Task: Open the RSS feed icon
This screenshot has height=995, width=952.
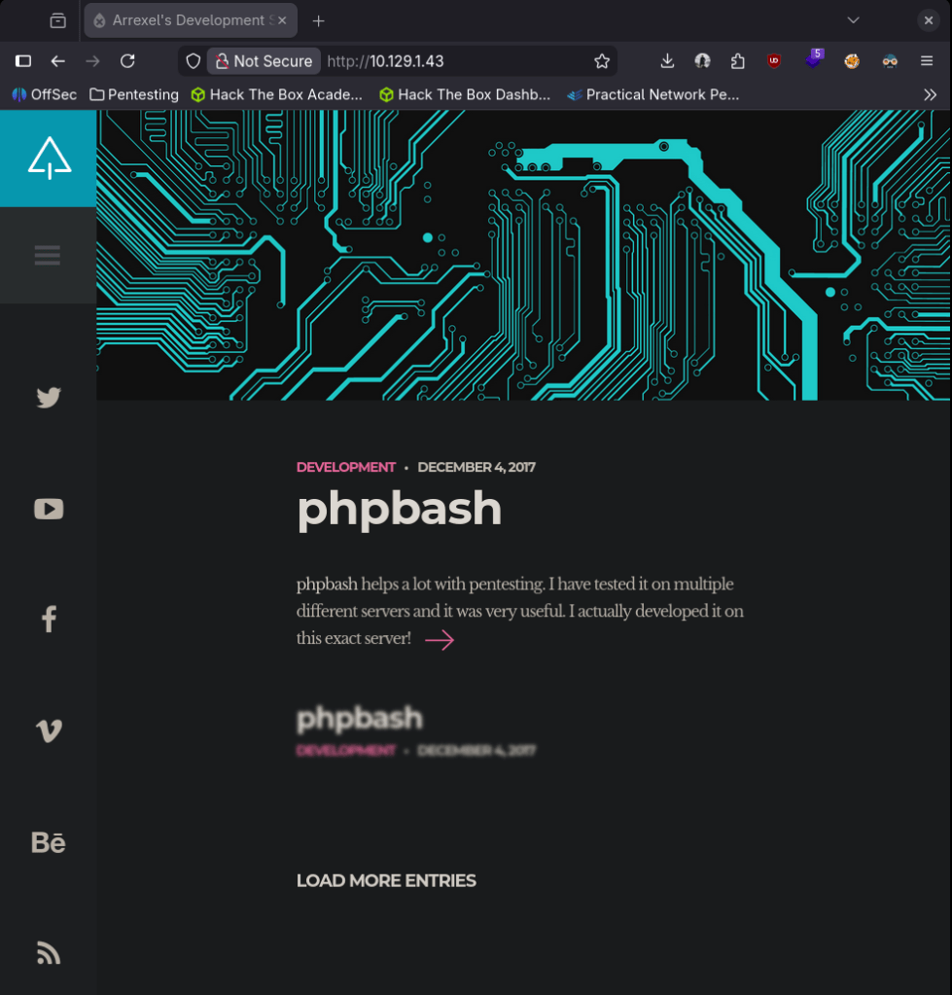Action: 49,953
